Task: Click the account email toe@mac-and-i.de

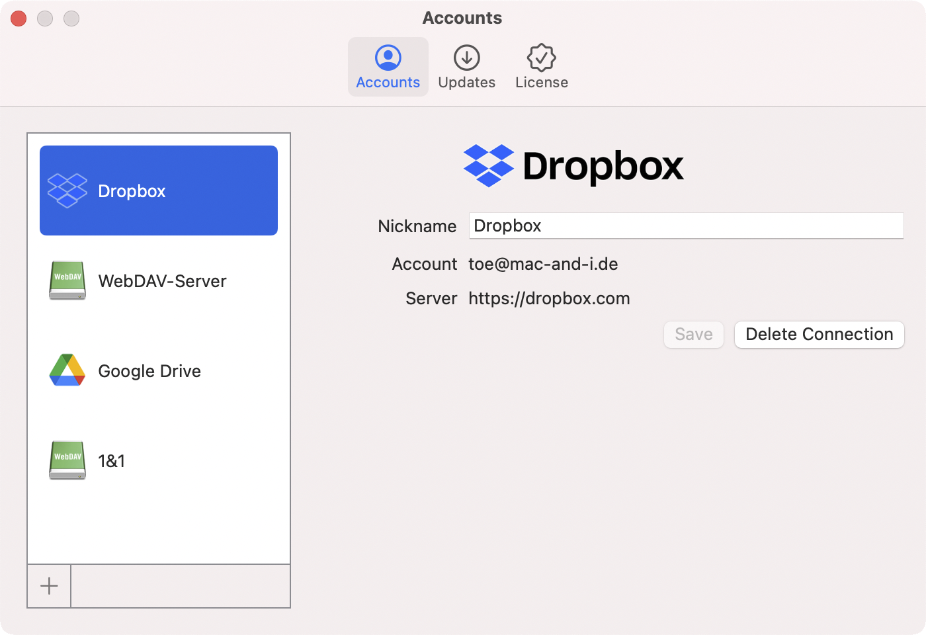Action: [543, 264]
